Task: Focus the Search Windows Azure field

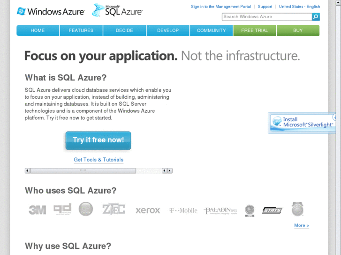Action: click(x=267, y=17)
